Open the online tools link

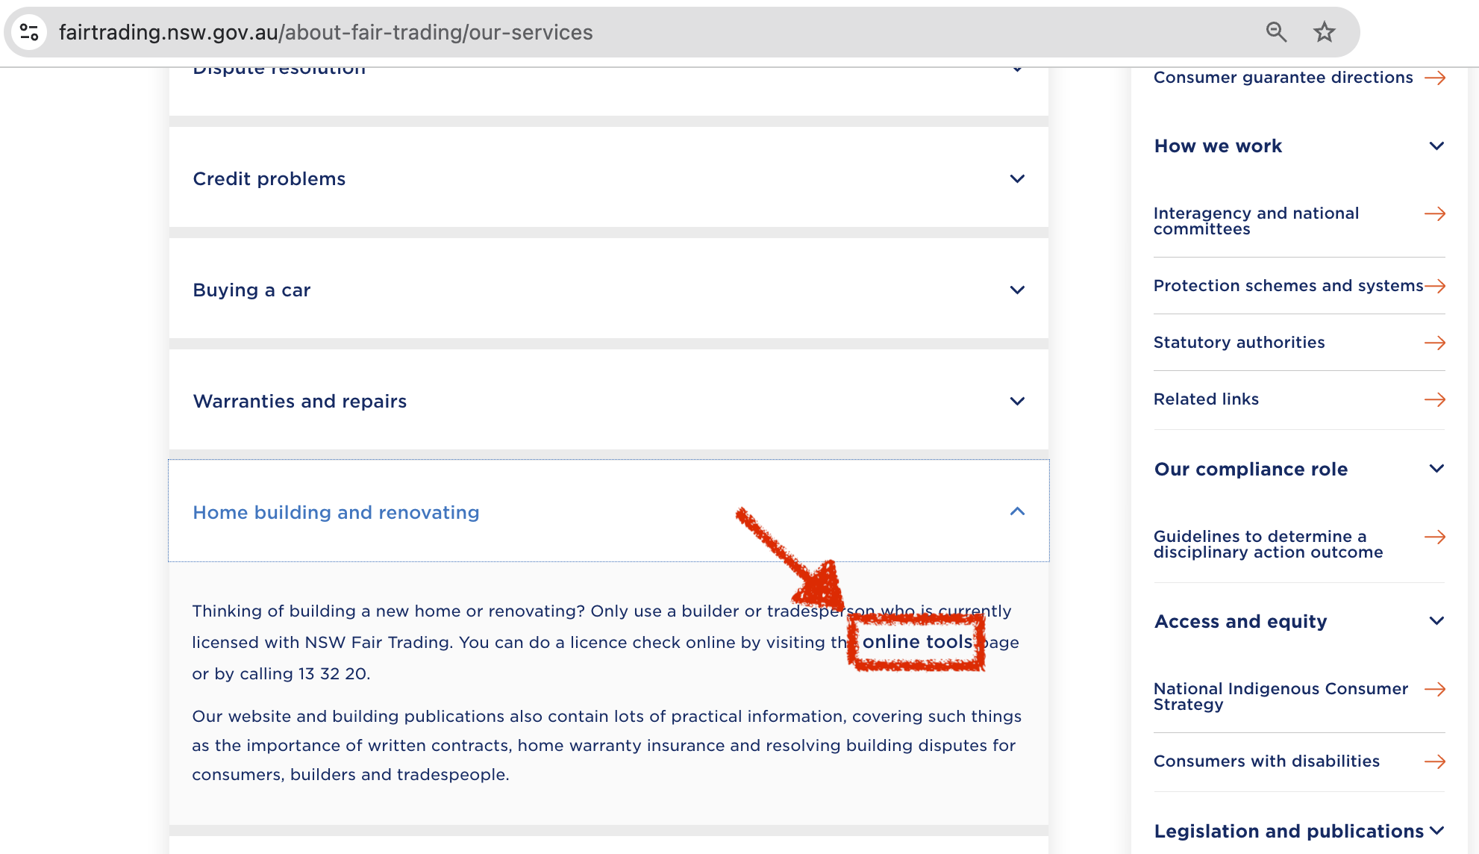coord(917,642)
